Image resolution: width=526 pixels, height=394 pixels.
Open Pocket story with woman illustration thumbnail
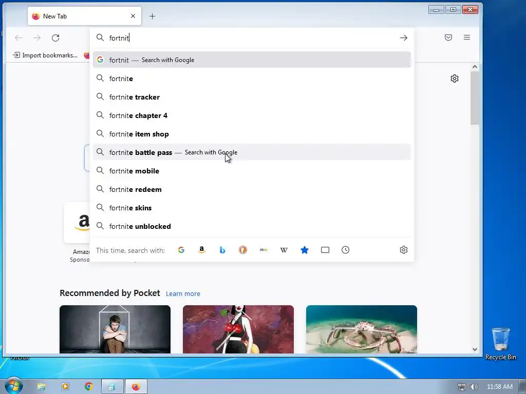pos(238,329)
